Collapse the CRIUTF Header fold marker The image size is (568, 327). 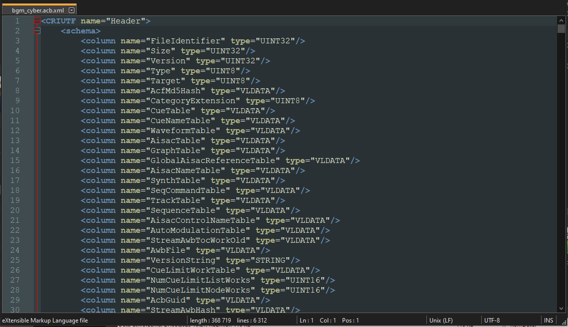(x=37, y=21)
